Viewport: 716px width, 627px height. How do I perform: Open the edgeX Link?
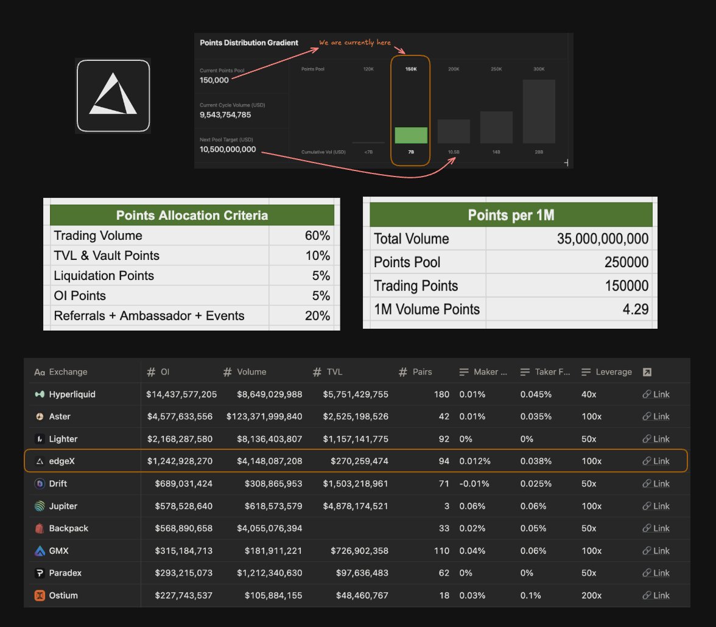pos(656,461)
